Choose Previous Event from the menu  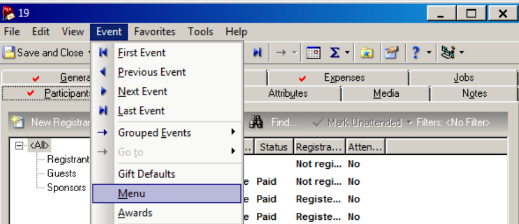pos(167,72)
